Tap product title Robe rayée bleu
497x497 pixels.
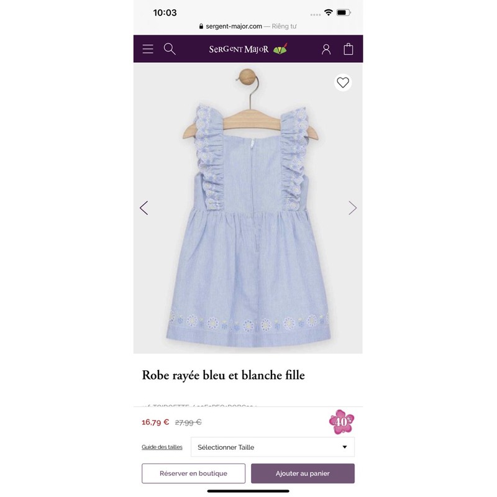tap(223, 375)
